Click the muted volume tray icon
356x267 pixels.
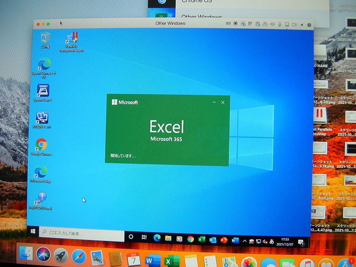pos(265,242)
